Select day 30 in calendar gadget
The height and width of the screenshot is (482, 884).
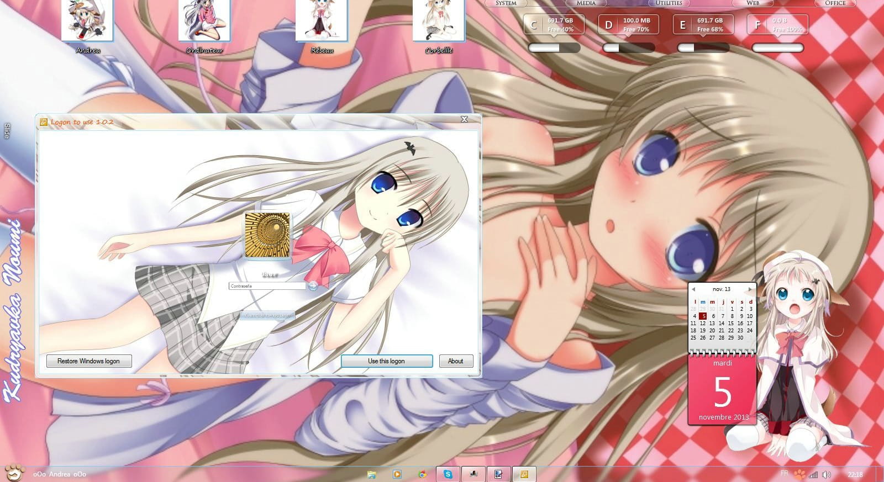tap(740, 338)
